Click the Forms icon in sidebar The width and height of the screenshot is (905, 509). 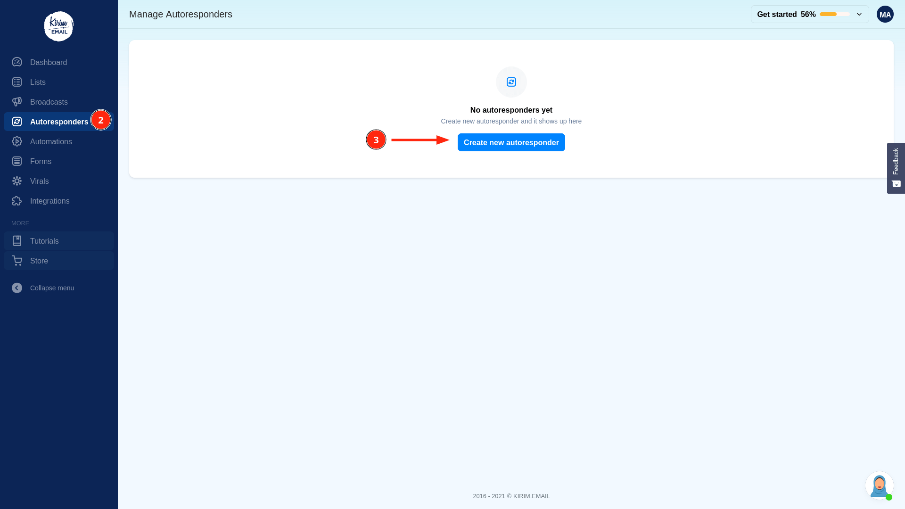[x=17, y=161]
